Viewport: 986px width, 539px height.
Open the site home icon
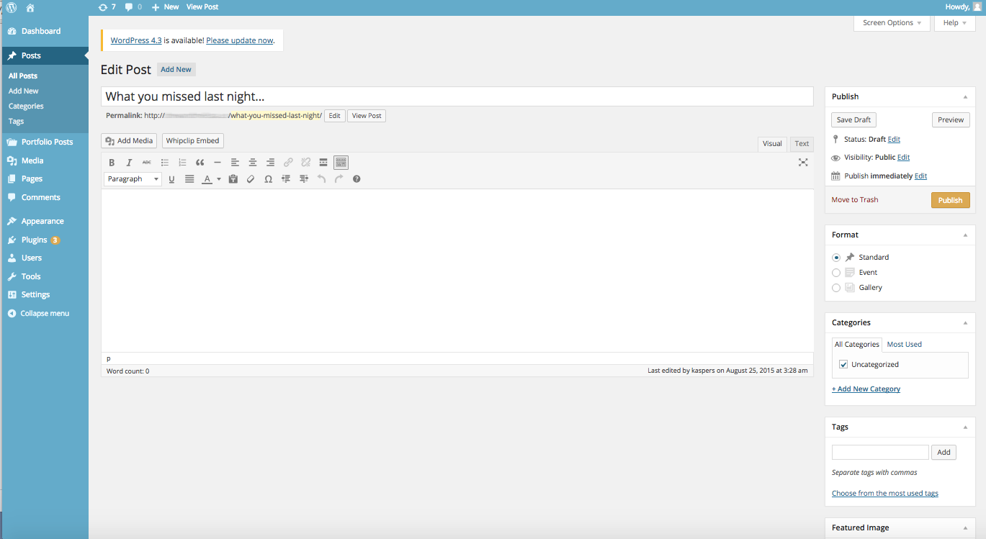pyautogui.click(x=30, y=7)
